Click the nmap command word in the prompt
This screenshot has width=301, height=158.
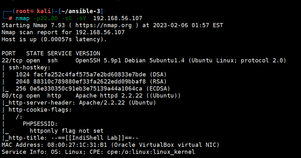(x=23, y=18)
